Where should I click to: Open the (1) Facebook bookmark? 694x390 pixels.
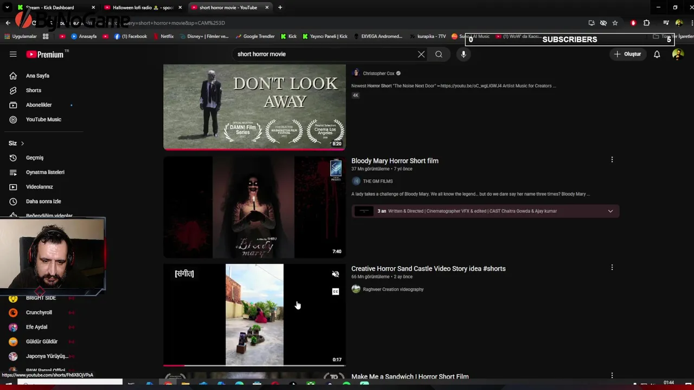click(x=131, y=36)
